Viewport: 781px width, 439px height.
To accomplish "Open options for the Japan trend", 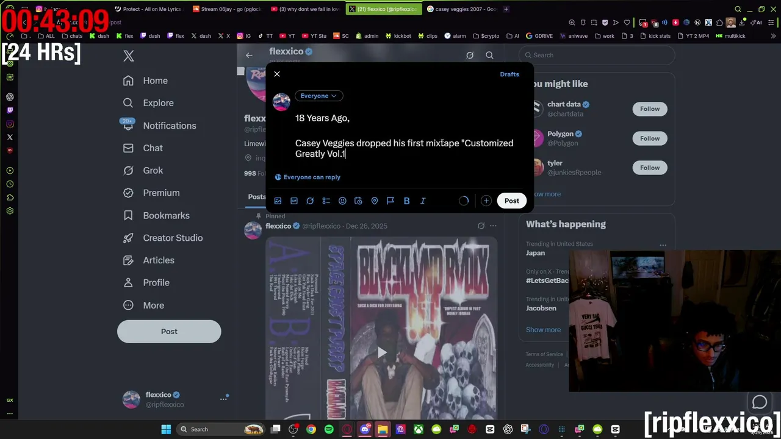I will (663, 245).
